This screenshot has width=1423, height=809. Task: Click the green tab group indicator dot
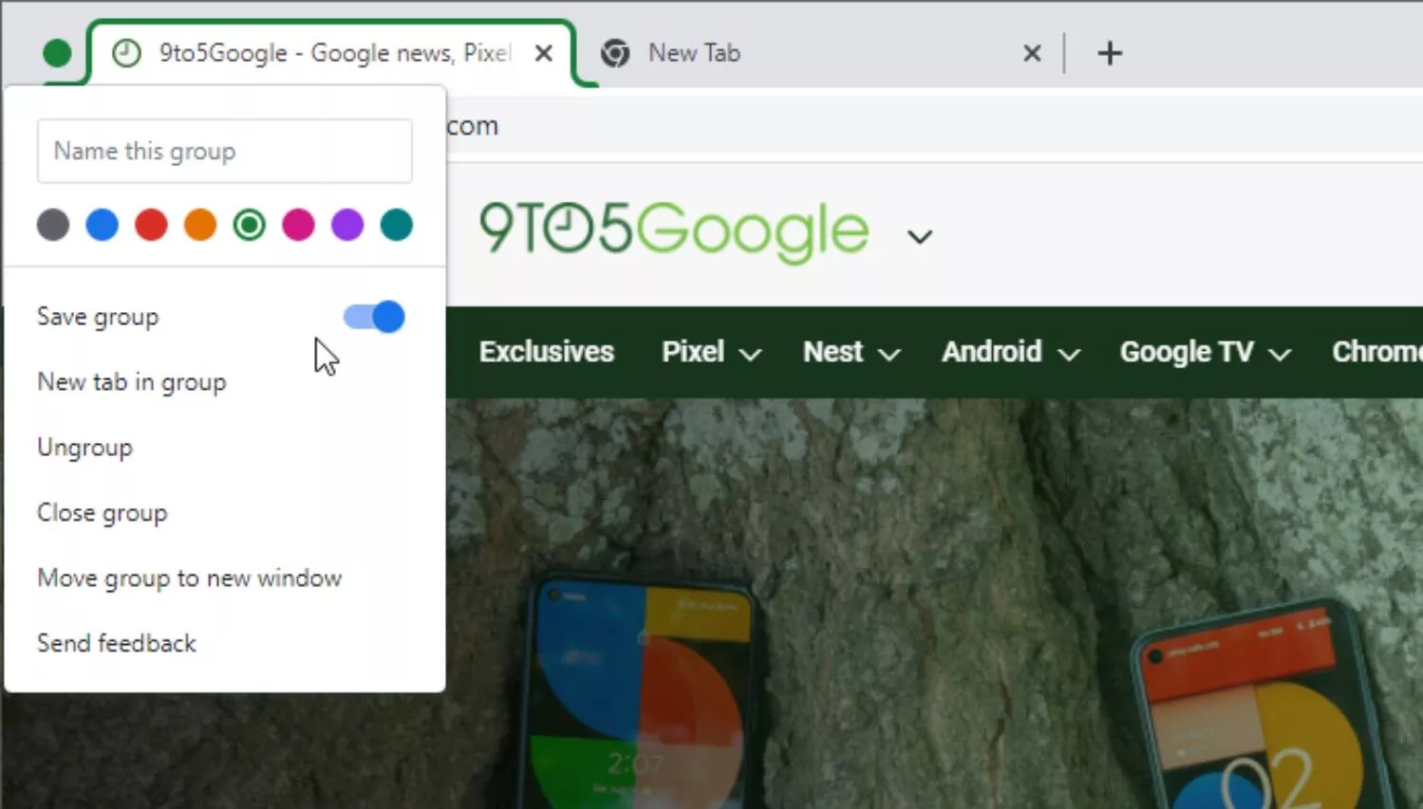57,53
